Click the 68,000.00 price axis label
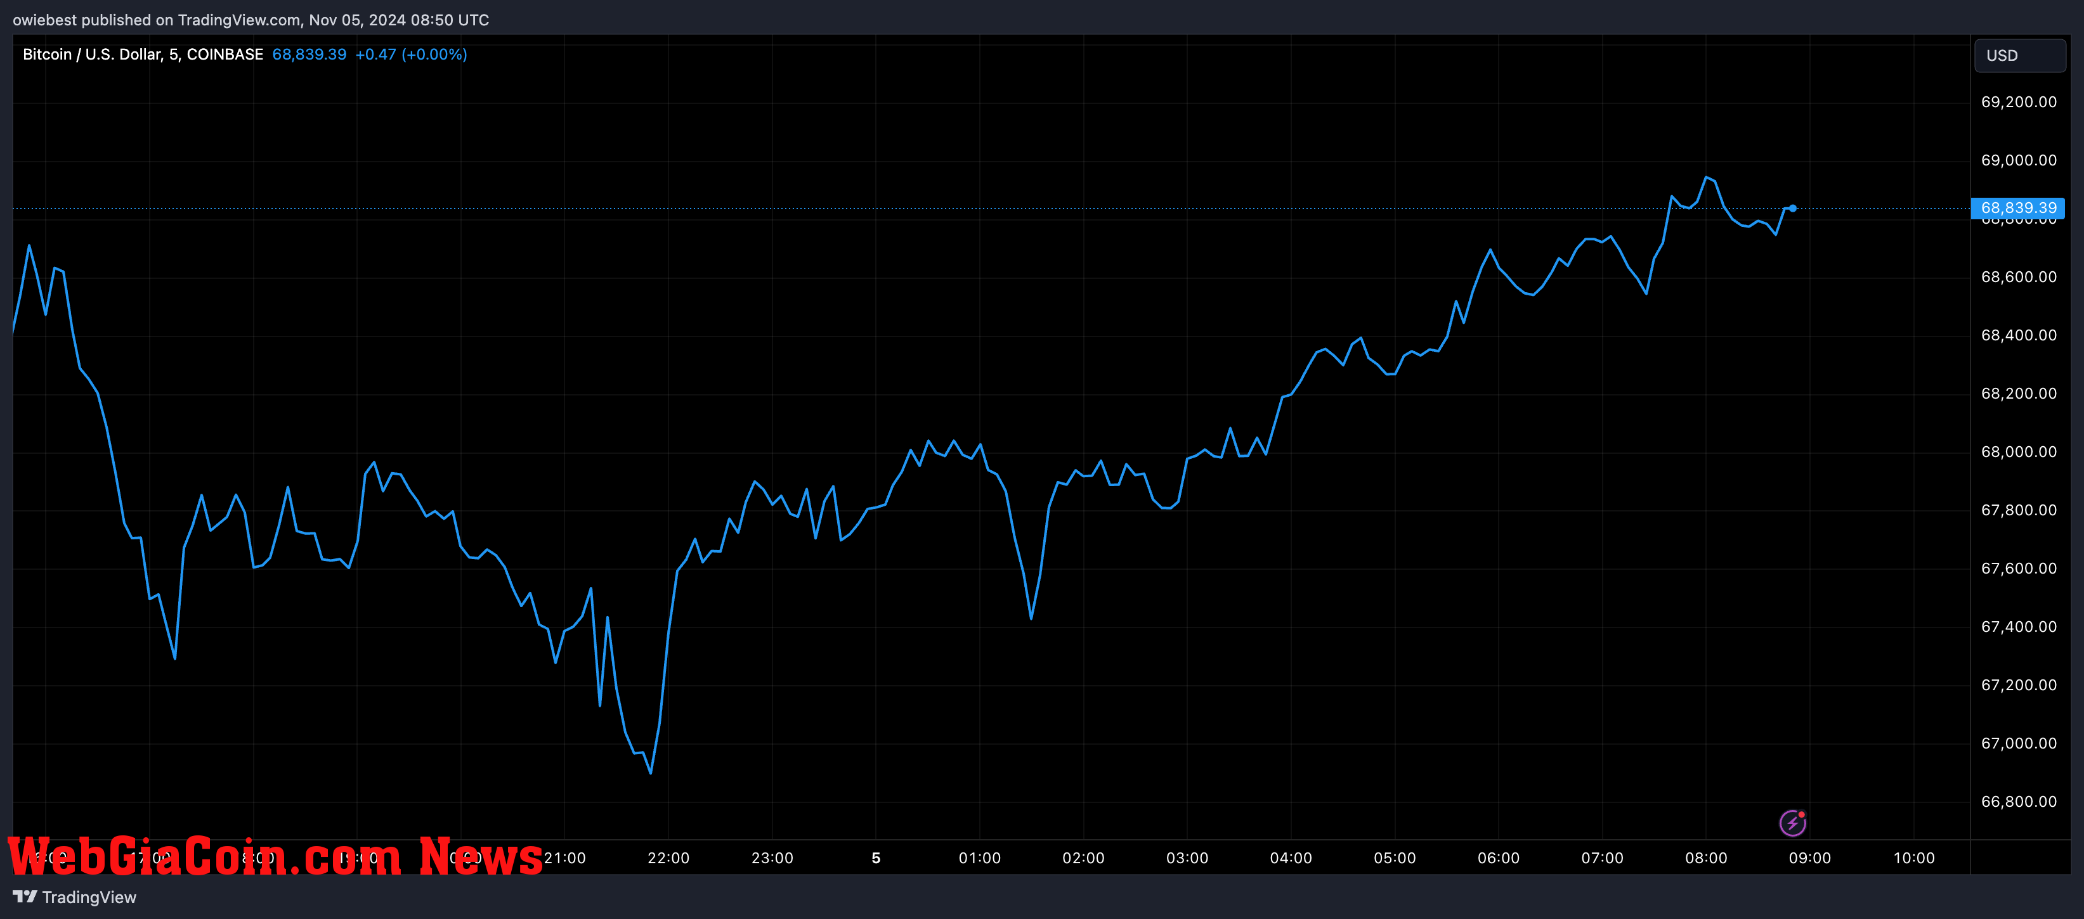This screenshot has width=2084, height=919. 2019,452
